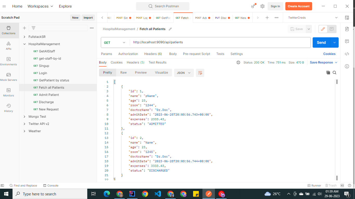Open the Postman Console

click(x=51, y=186)
